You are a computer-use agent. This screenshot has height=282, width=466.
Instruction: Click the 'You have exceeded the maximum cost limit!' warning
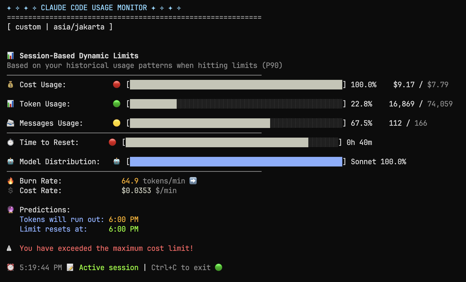pos(106,248)
